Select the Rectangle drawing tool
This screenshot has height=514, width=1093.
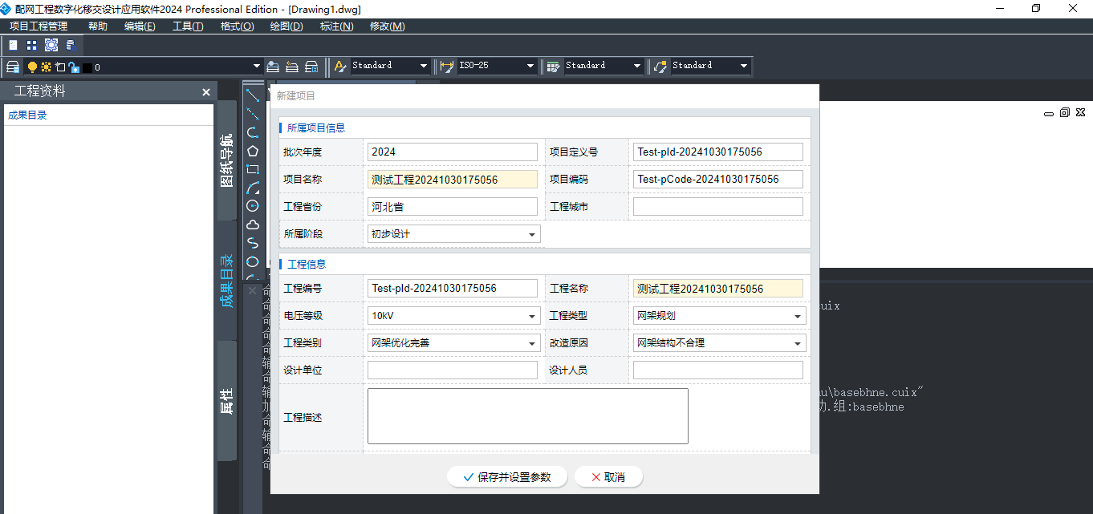(x=253, y=169)
